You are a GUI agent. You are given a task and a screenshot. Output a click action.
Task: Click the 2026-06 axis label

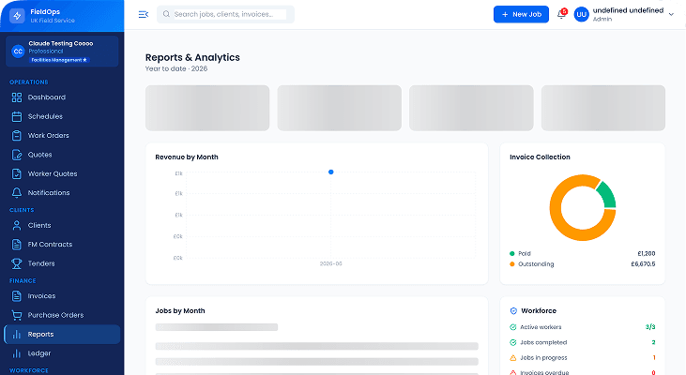coord(330,264)
